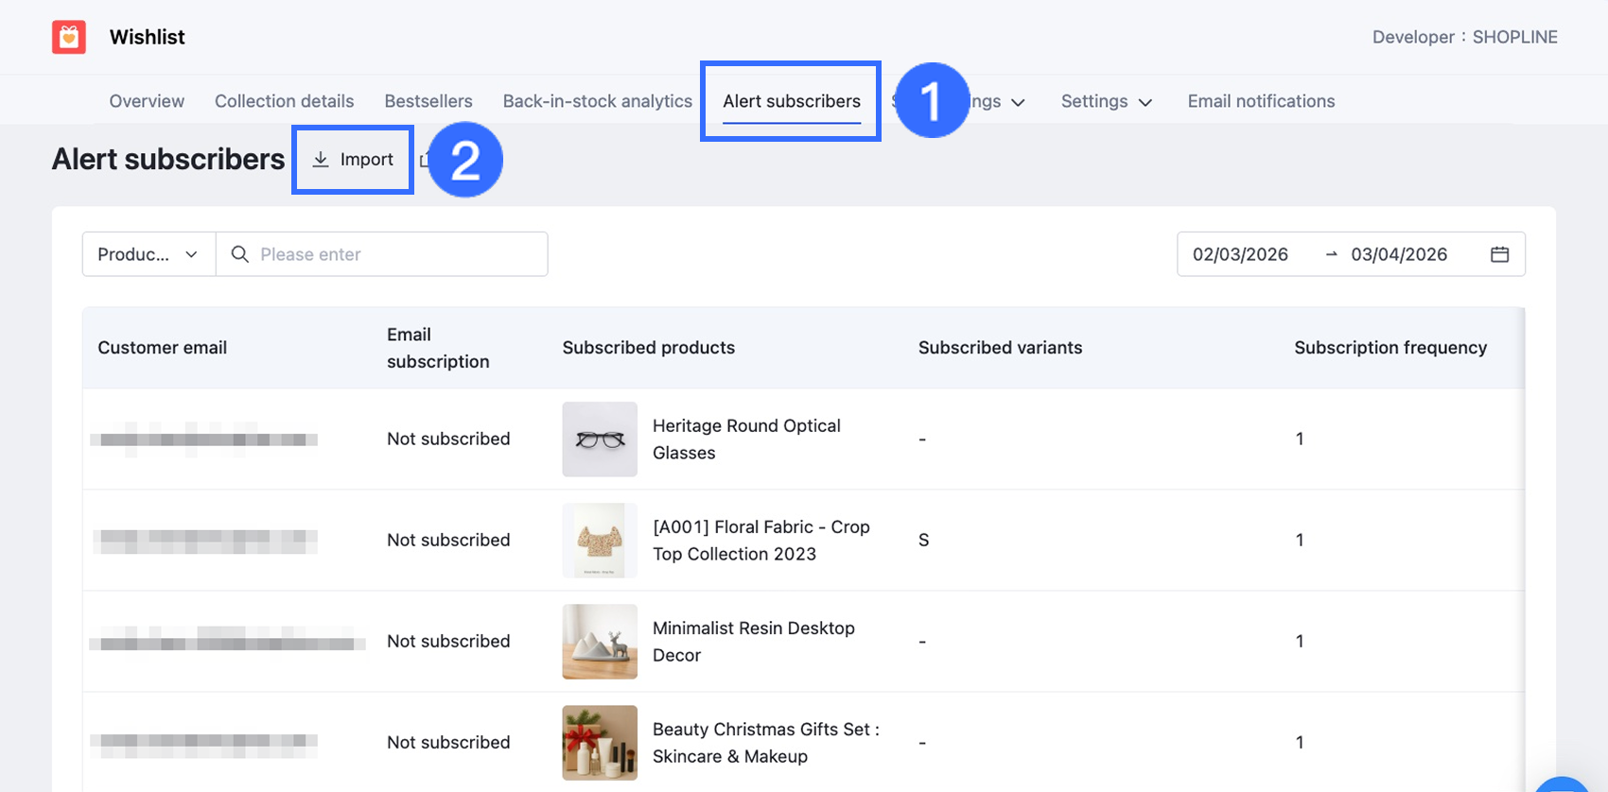1608x792 pixels.
Task: Click the Minimalist Resin Desktop Decor thumbnail
Action: tap(600, 642)
